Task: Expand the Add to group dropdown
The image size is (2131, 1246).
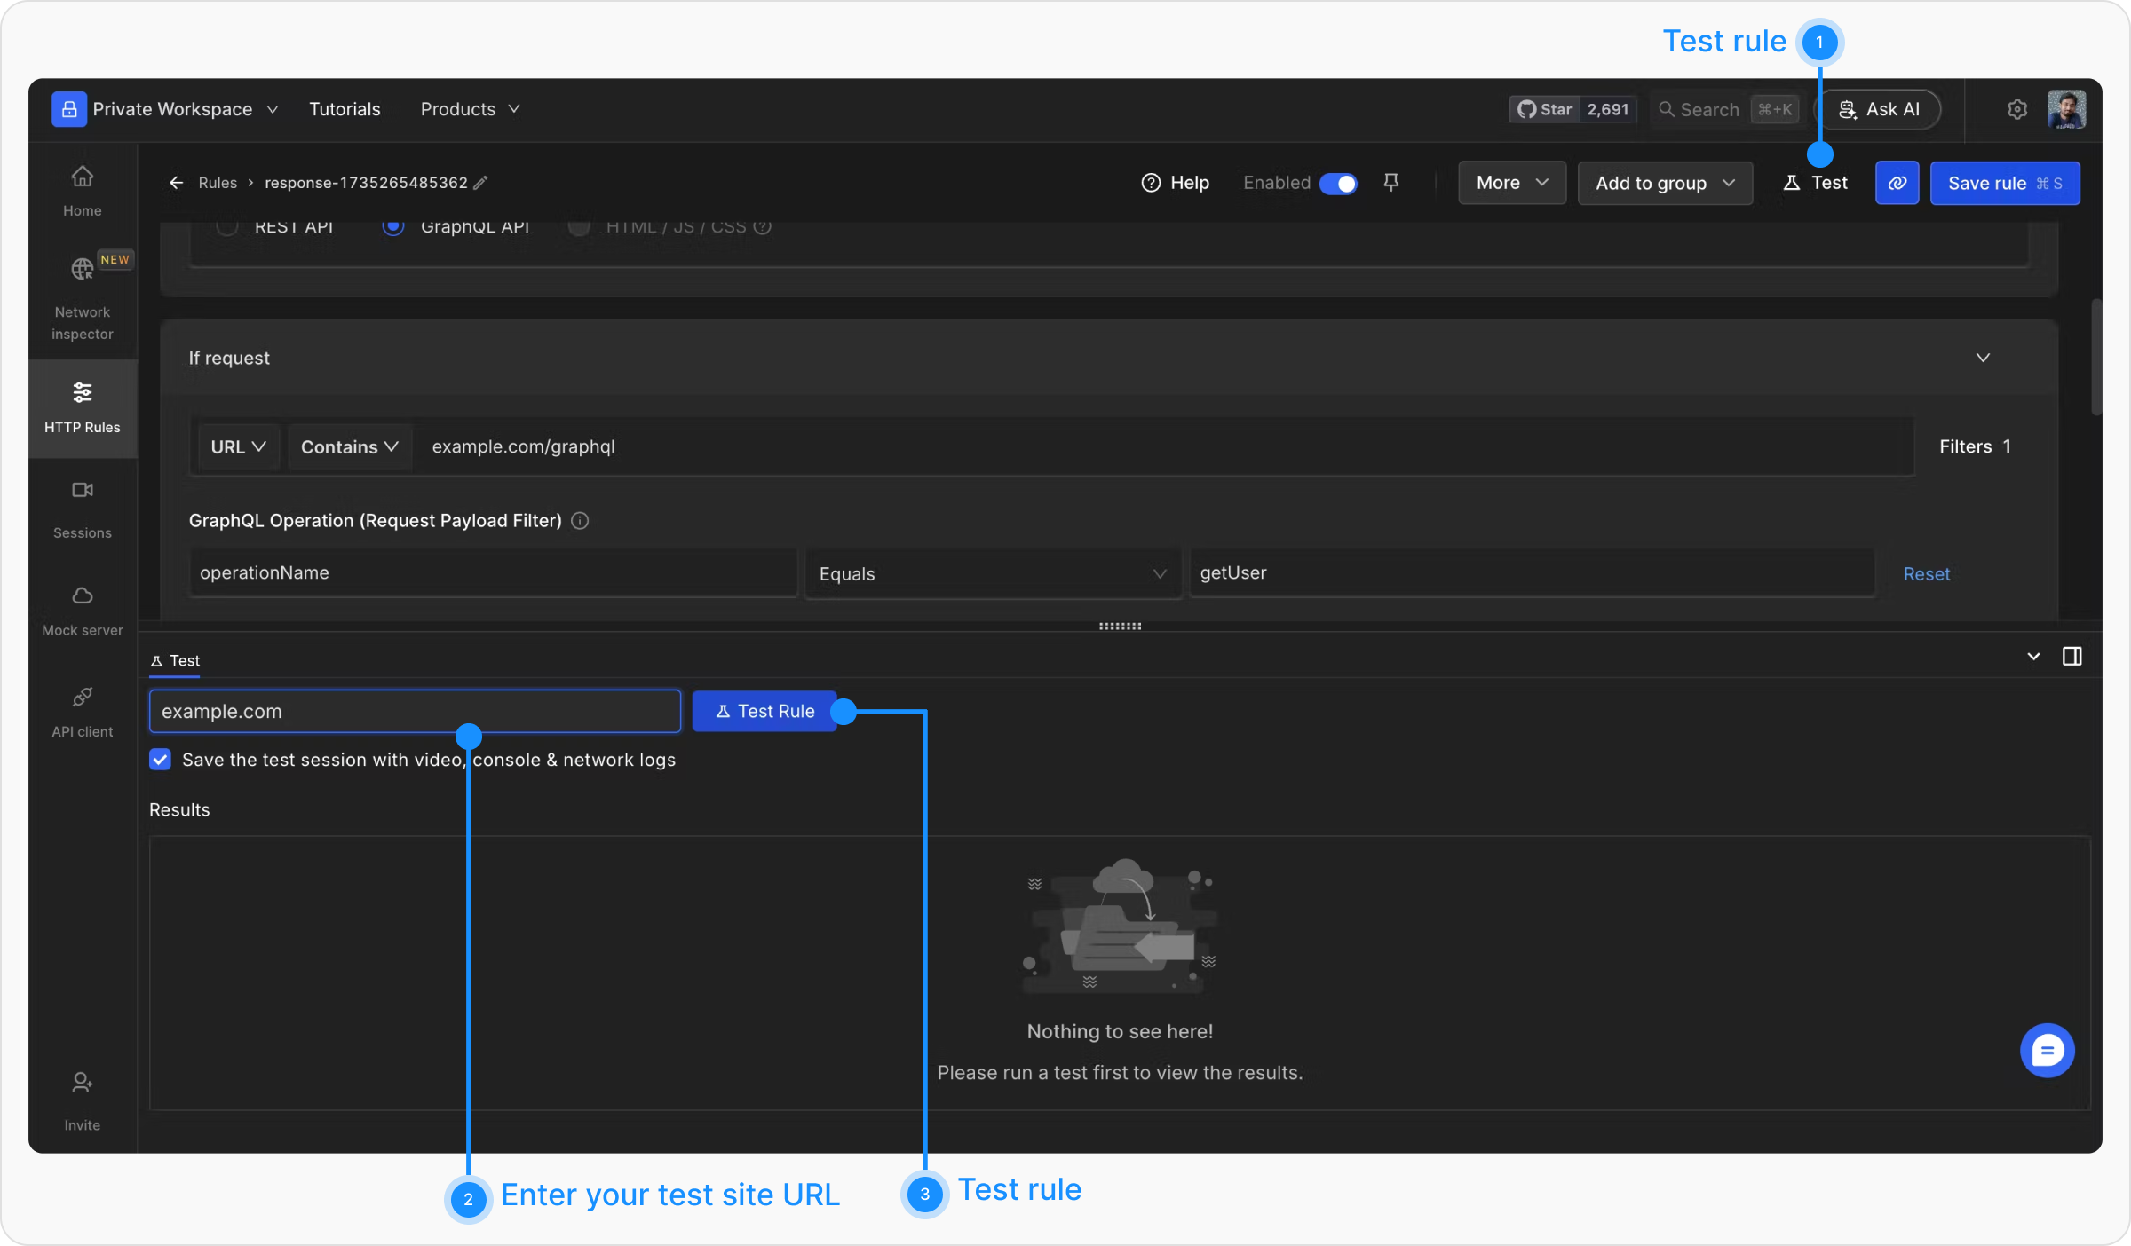Action: 1664,183
